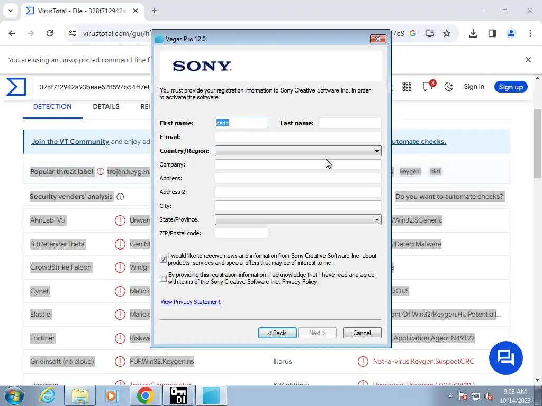The width and height of the screenshot is (542, 406).
Task: Click the Back button in Vegas dialog
Action: pos(277,333)
